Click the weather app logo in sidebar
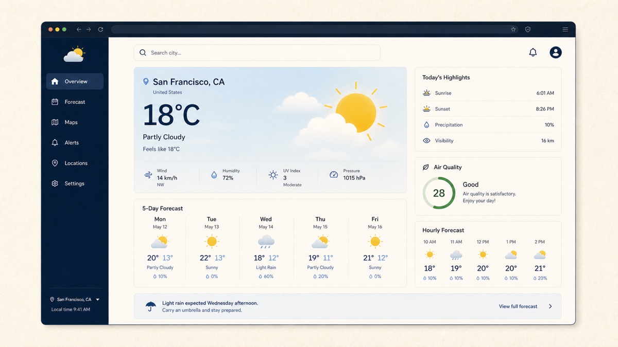 click(75, 54)
